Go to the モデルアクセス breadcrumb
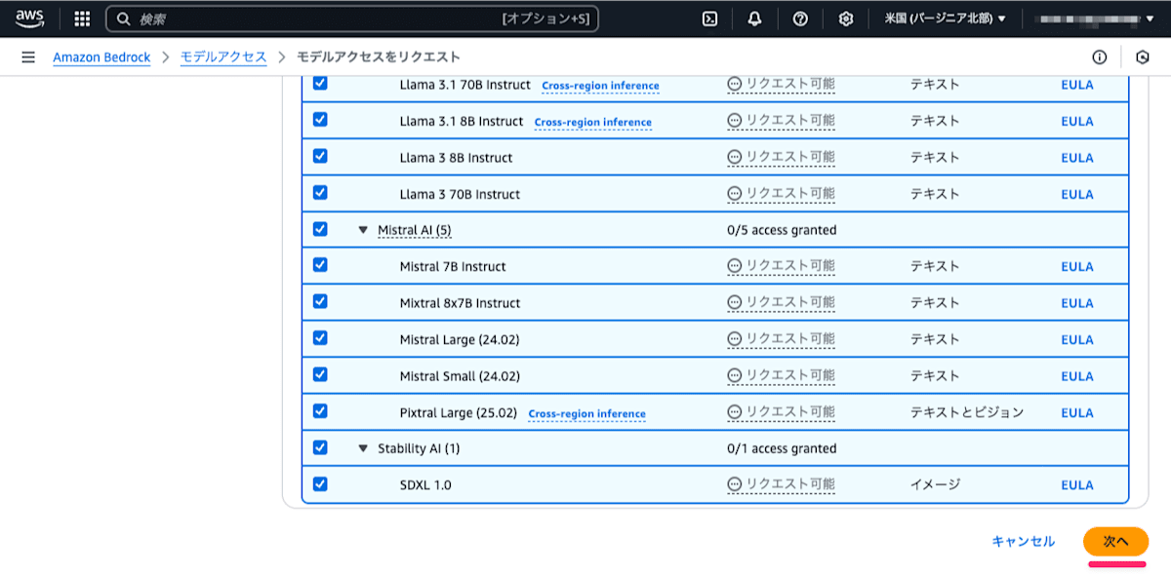 tap(223, 57)
